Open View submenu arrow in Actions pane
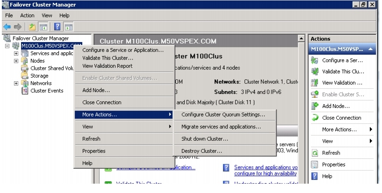382x193 pixels. pos(371,141)
